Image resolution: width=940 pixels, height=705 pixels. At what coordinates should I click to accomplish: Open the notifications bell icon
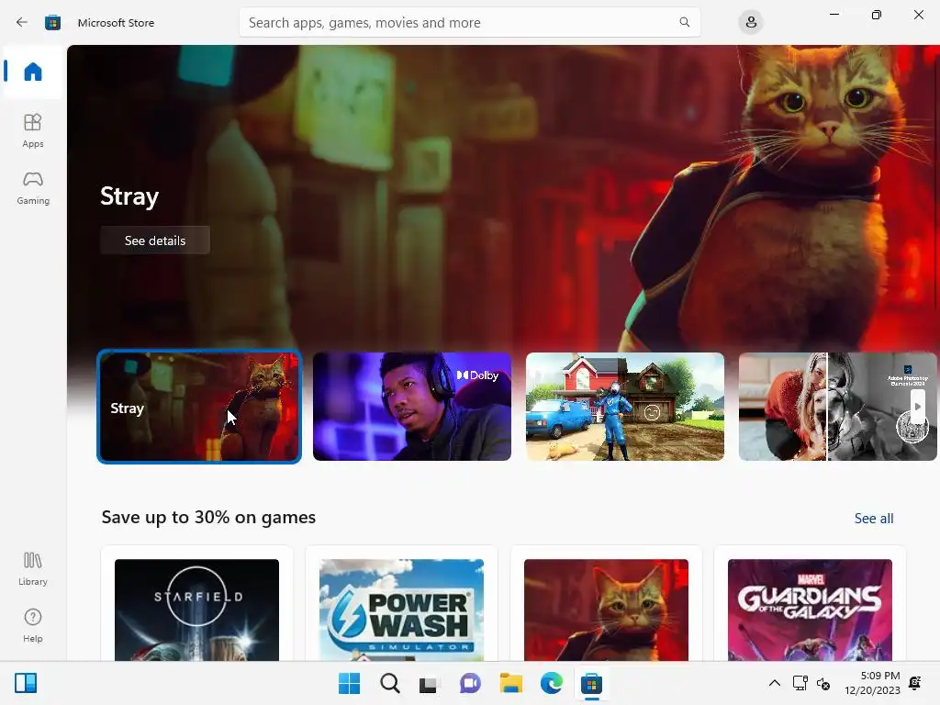click(x=915, y=683)
